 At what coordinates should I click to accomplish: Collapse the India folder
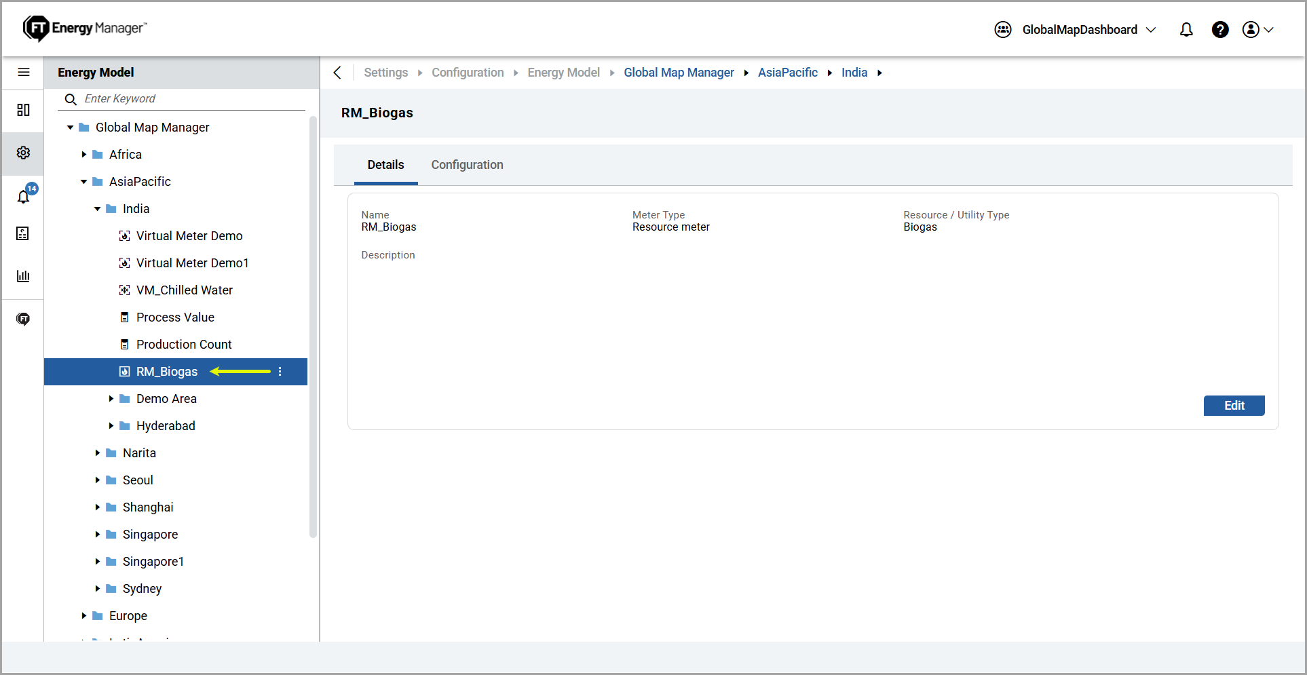(x=97, y=209)
